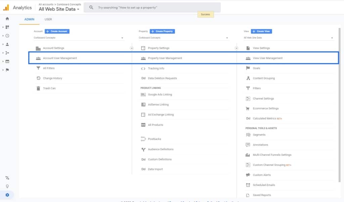Screen dimensions: 344x202
Task: Click the Realtime clock icon in sidebar
Action: [x=7, y=36]
